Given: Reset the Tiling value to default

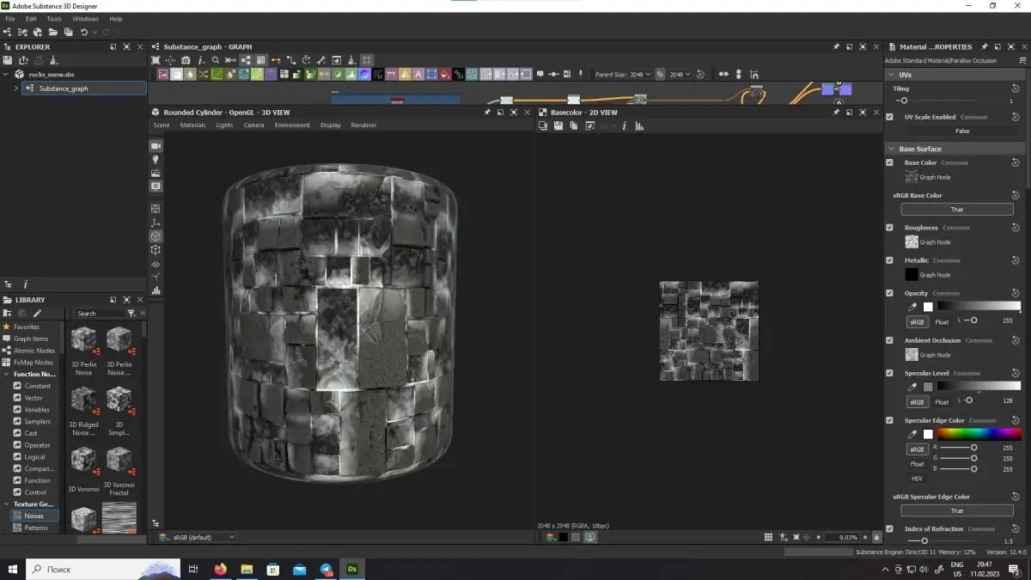Looking at the screenshot, I should tap(1016, 89).
